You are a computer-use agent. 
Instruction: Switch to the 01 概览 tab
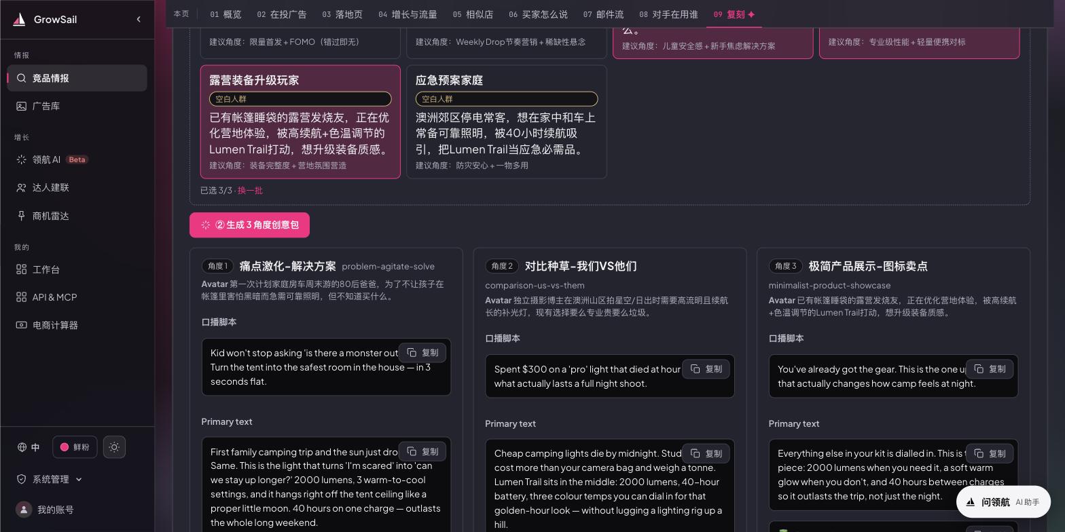pos(225,14)
